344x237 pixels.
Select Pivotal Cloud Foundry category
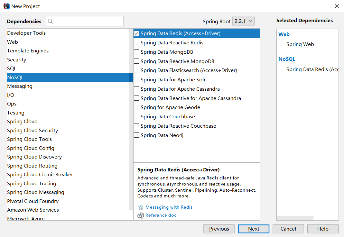tap(68, 201)
